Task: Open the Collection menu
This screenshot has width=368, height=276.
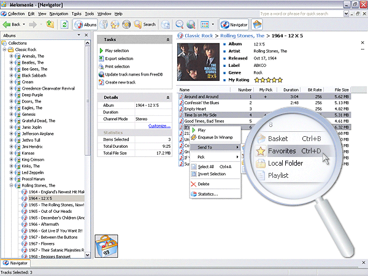Action: 16,14
